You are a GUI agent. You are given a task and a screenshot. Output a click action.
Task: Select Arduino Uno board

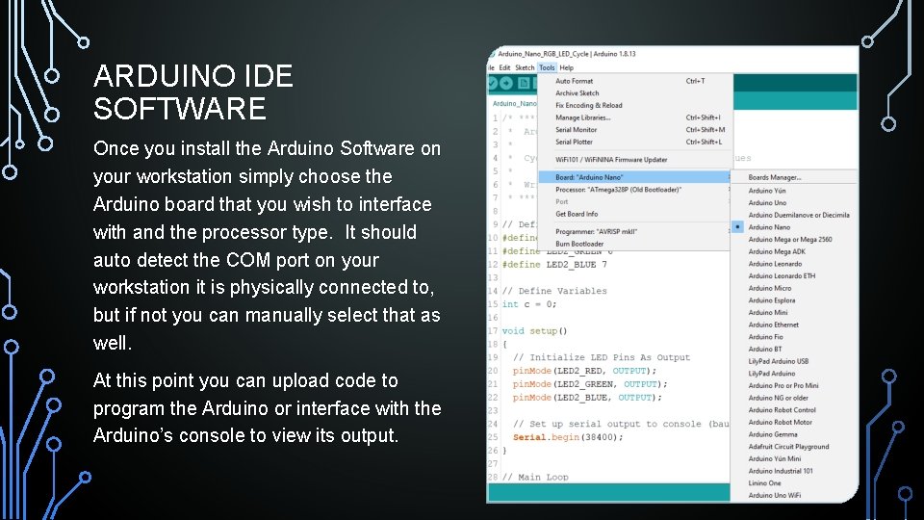pyautogui.click(x=794, y=203)
